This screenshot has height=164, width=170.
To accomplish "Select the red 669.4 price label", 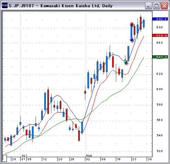I will click(x=160, y=36).
